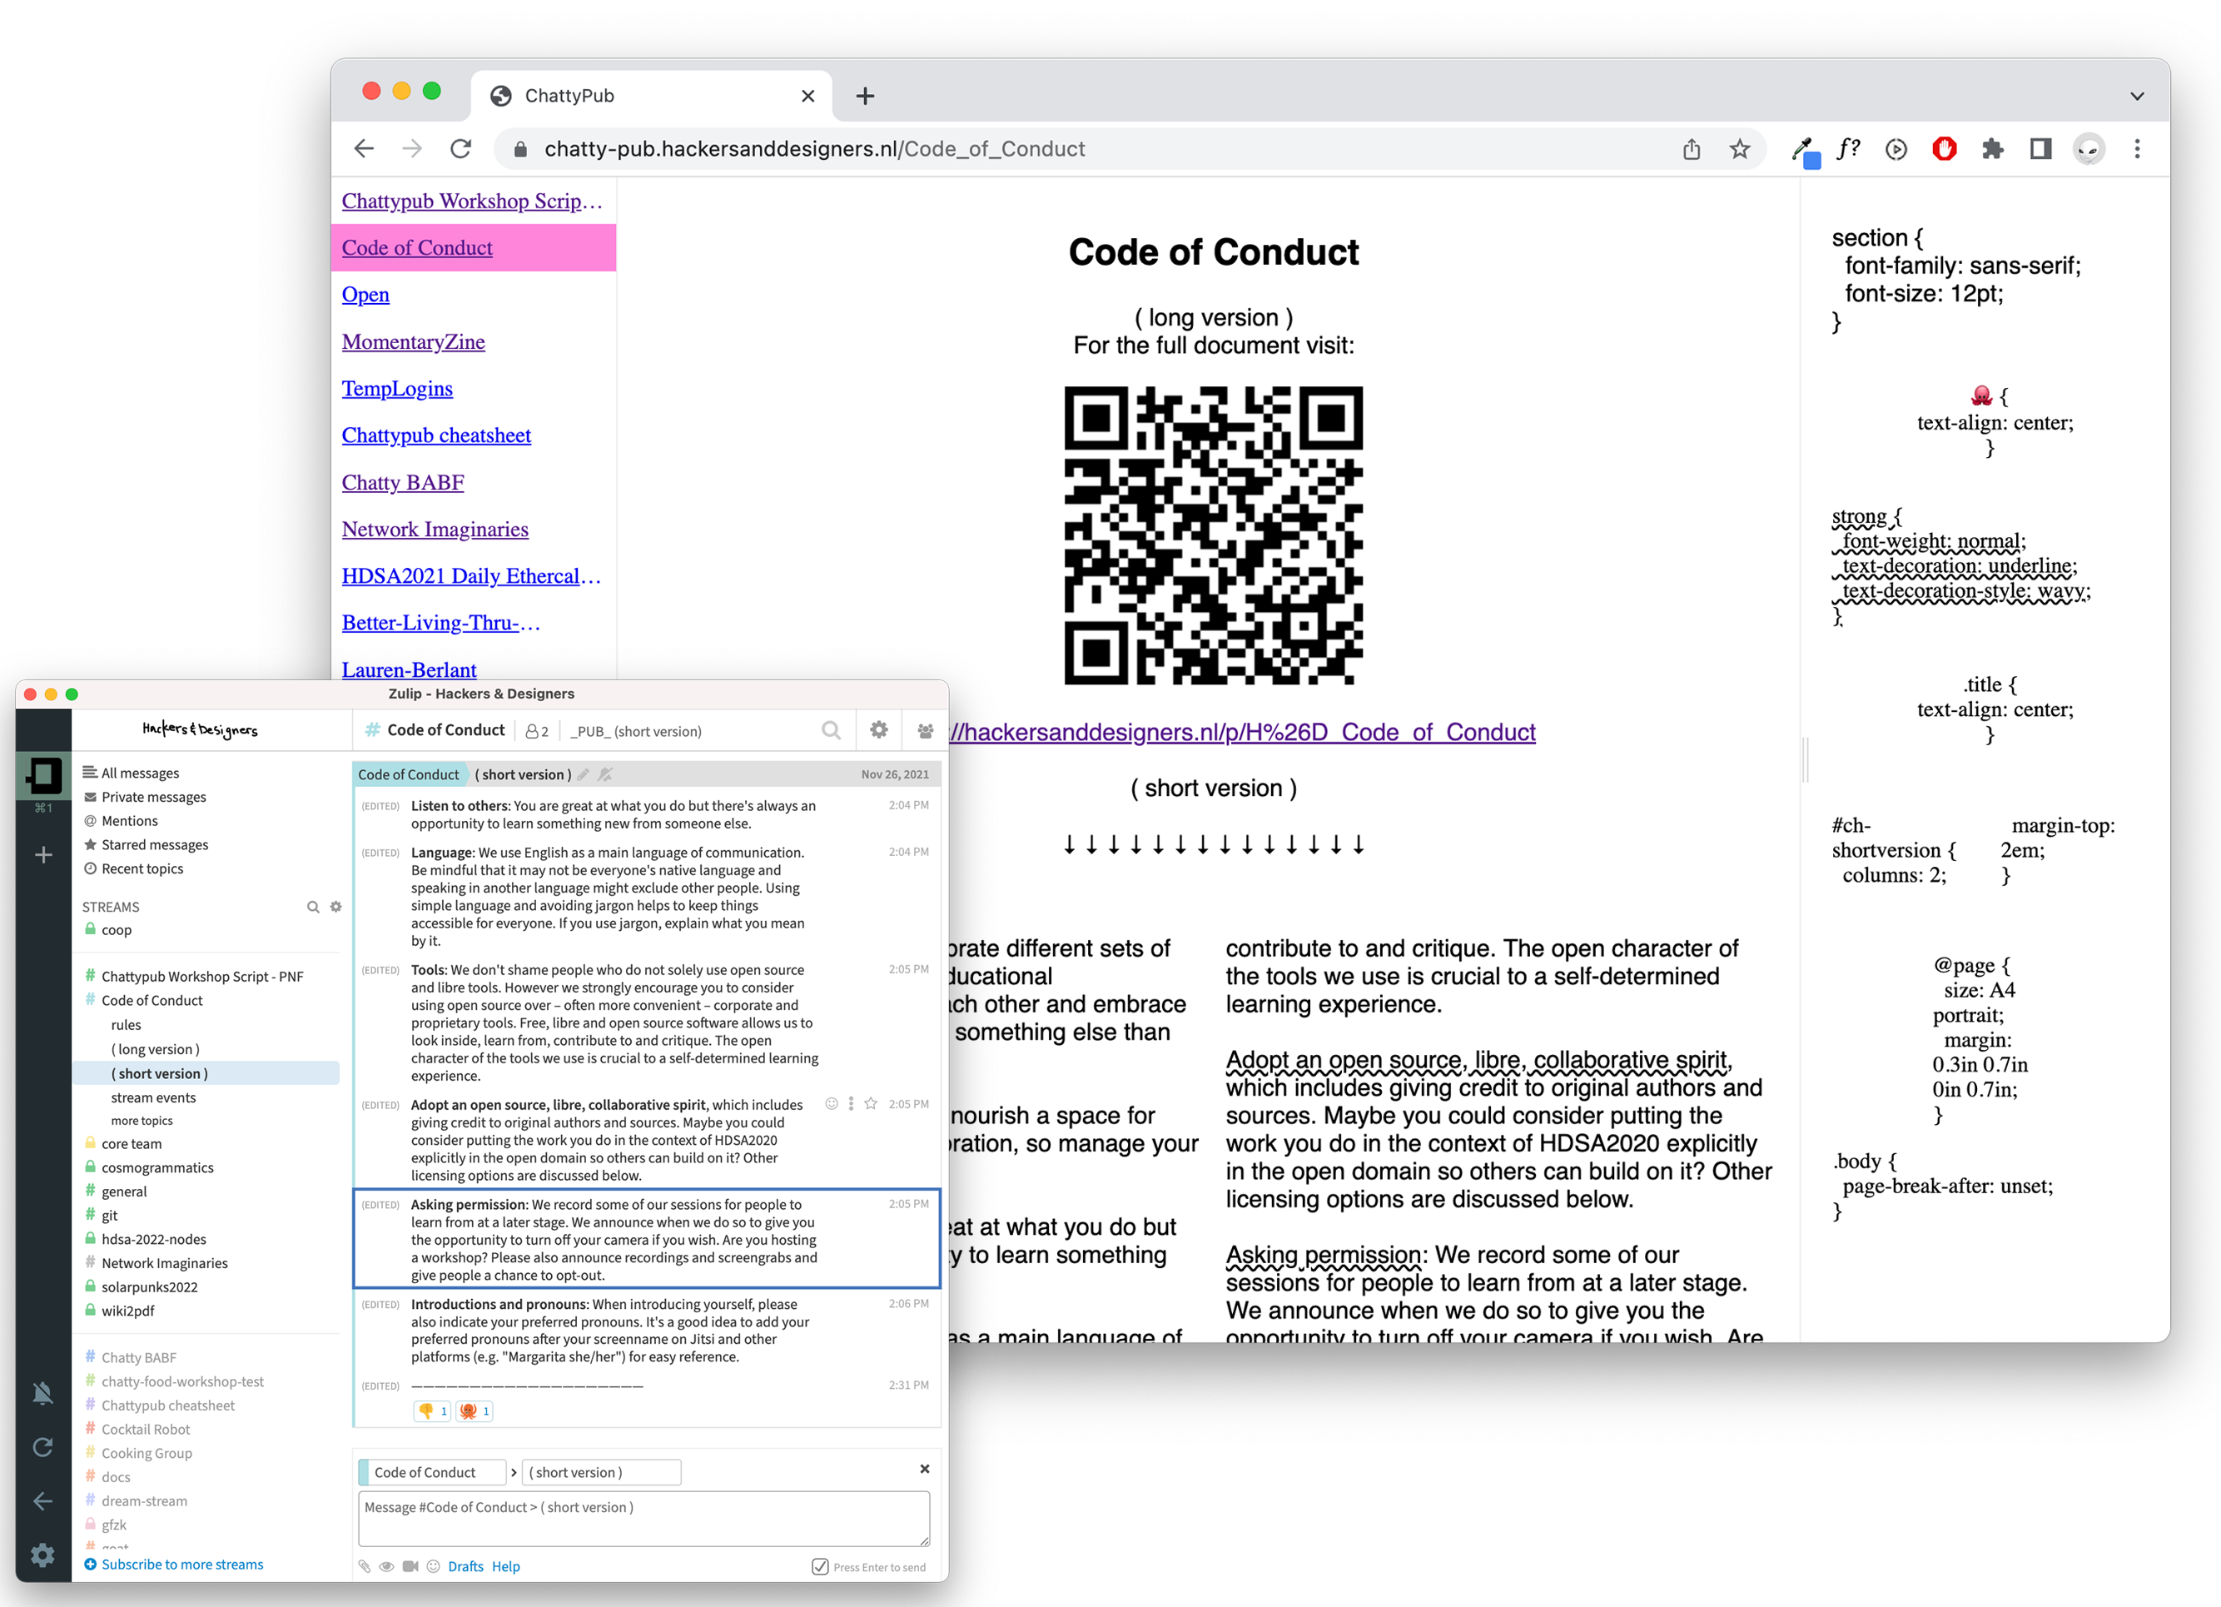Toggle the Do Not Disturb bell icon
This screenshot has width=2221, height=1607.
point(42,1394)
